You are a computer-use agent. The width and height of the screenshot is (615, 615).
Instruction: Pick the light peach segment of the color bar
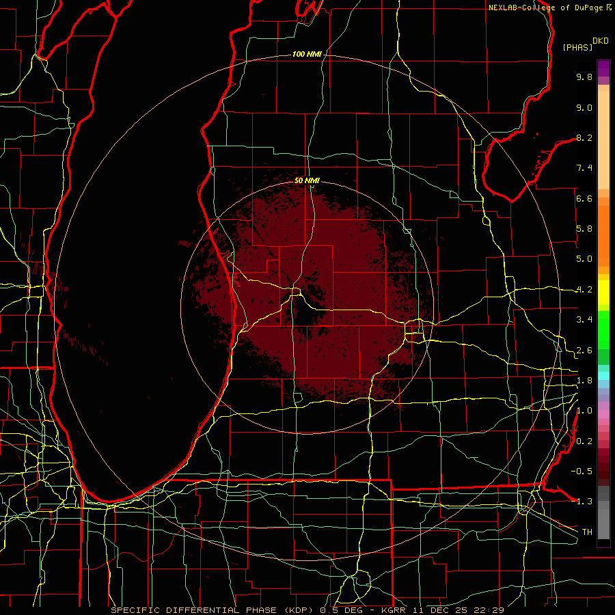point(603,140)
